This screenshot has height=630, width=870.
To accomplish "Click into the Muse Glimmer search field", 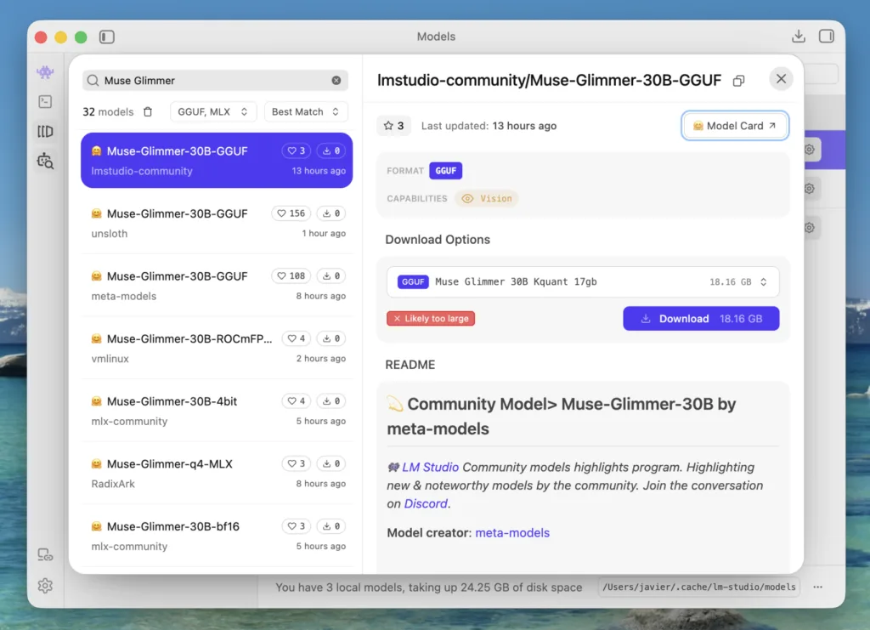I will click(x=215, y=81).
